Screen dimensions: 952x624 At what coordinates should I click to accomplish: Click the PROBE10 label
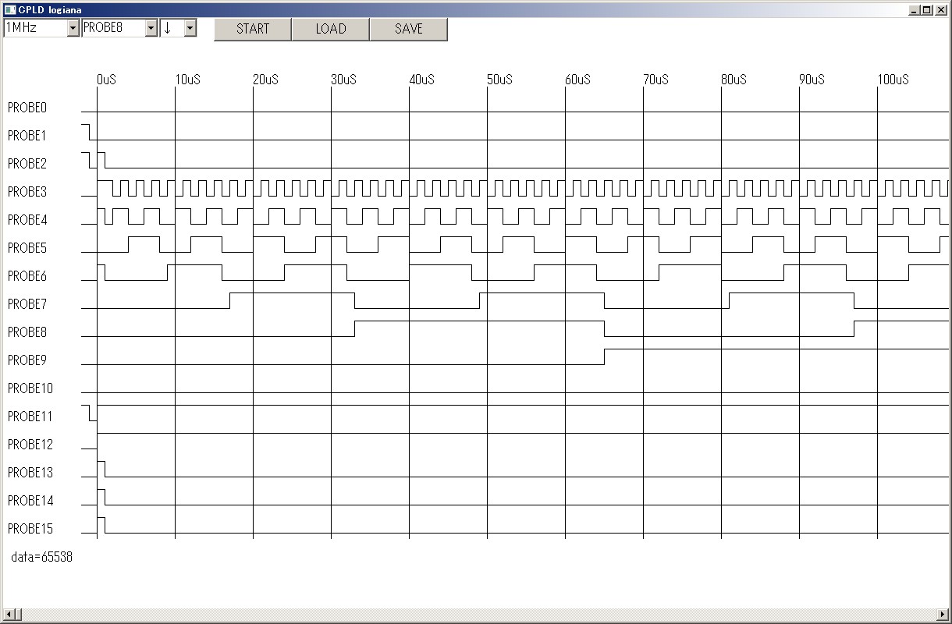[30, 388]
